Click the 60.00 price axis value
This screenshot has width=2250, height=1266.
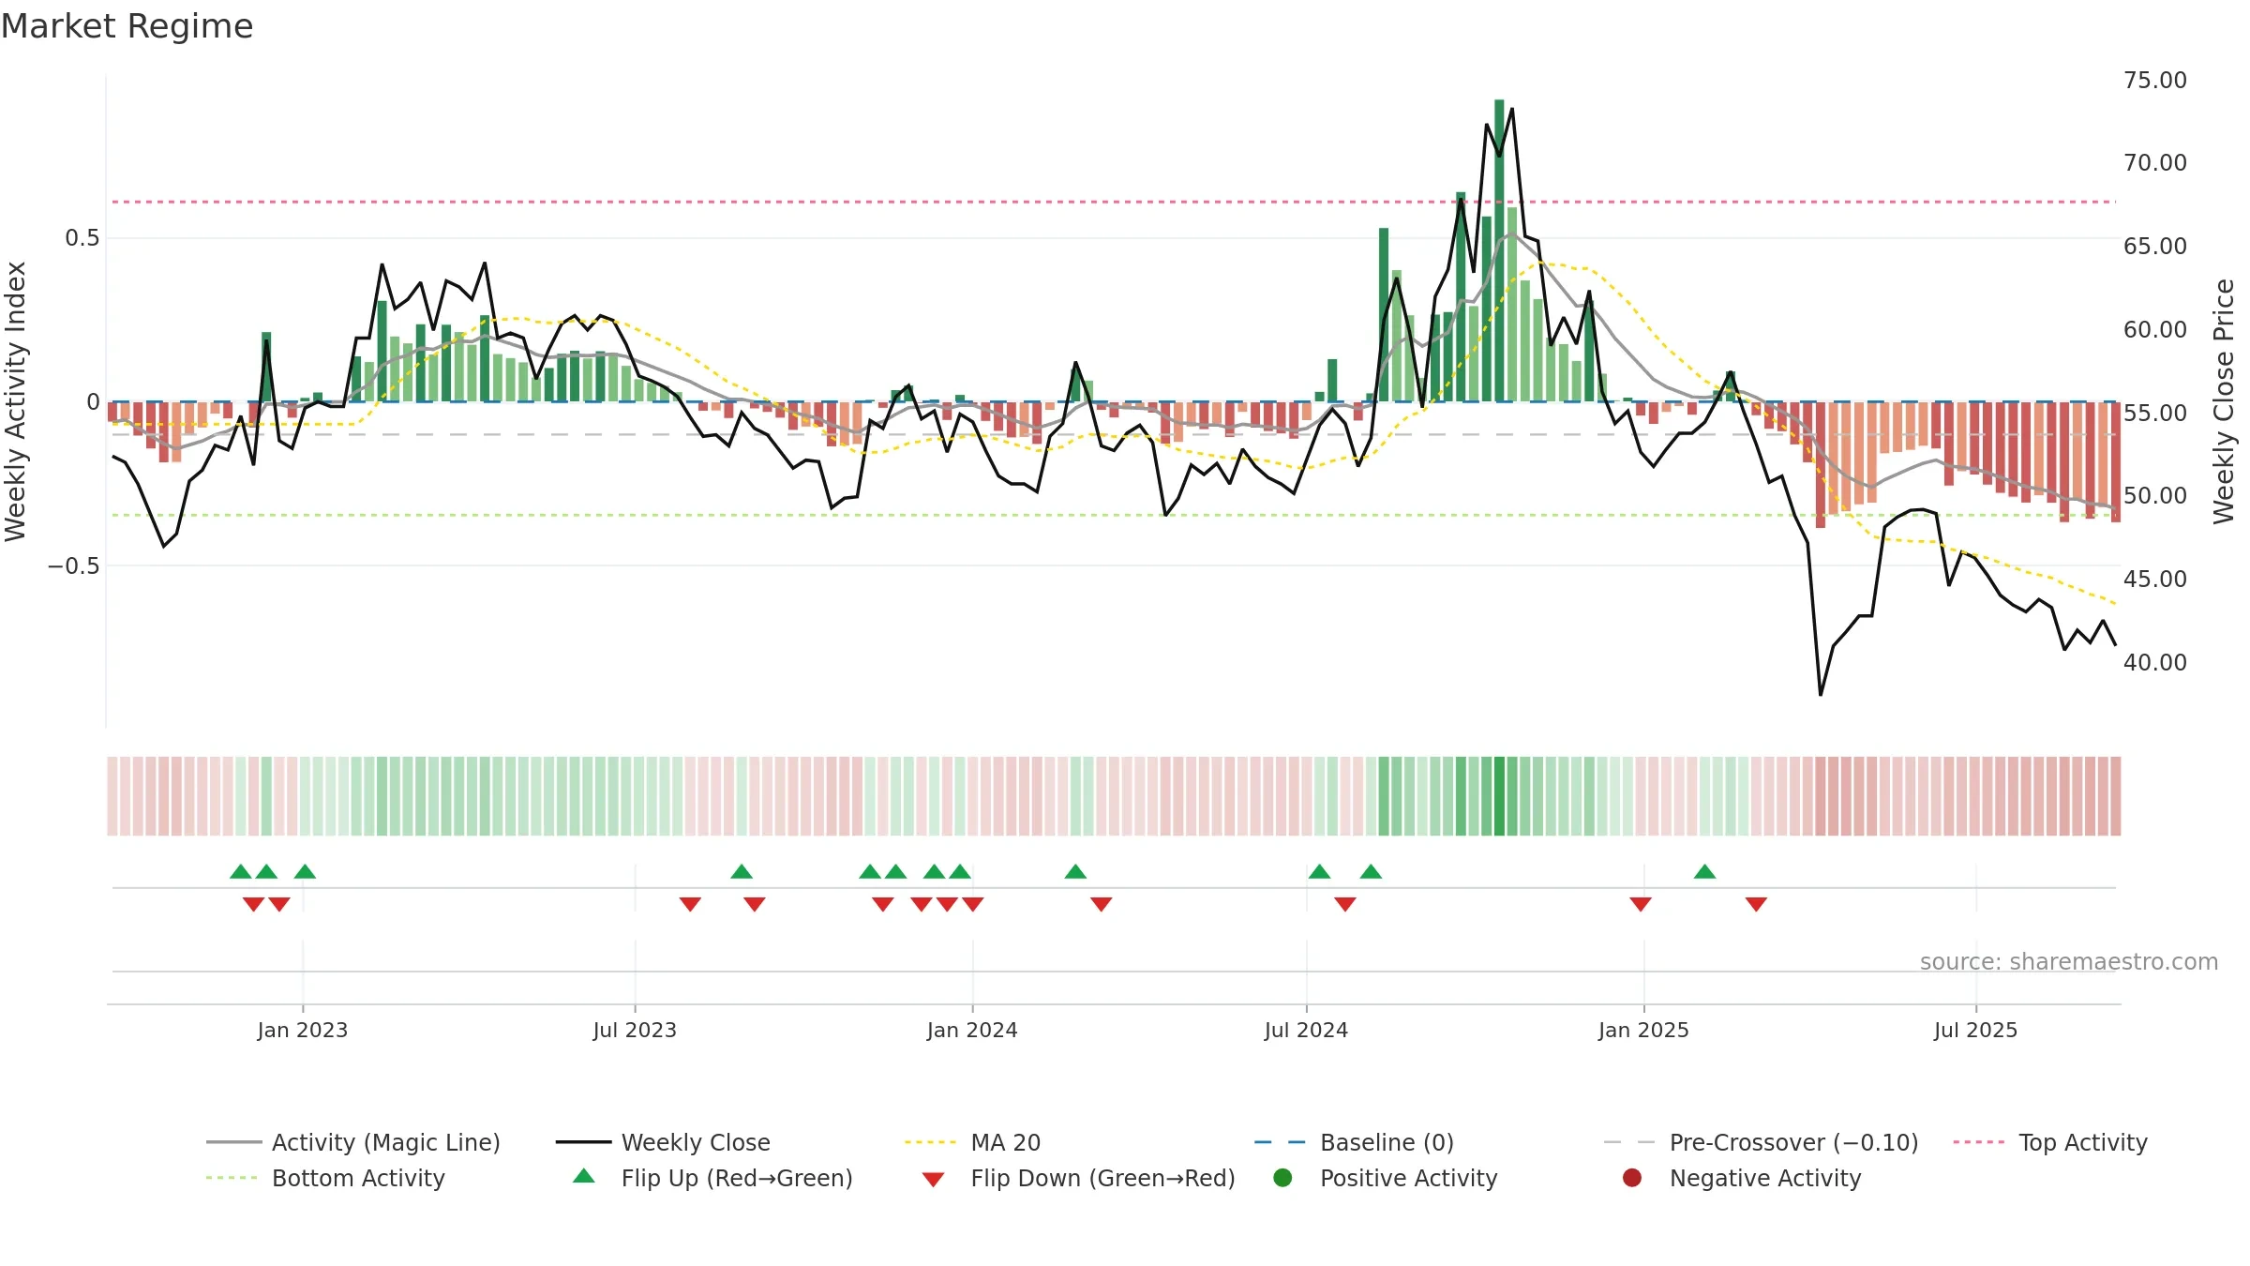click(x=2155, y=329)
